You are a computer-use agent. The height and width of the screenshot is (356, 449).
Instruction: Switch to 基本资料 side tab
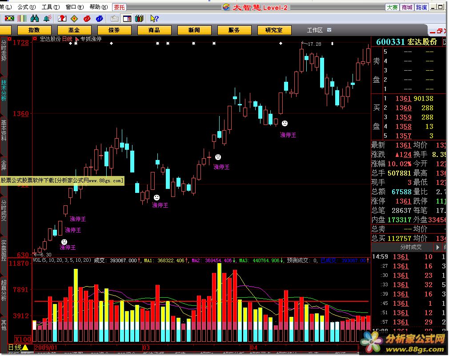pos(4,131)
